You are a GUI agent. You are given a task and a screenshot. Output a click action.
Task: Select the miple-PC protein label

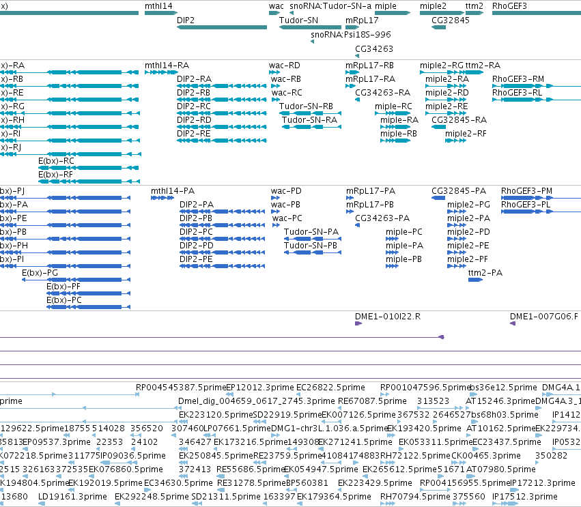[x=404, y=232]
